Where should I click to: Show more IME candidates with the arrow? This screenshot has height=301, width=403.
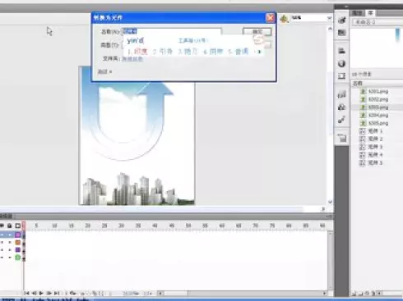point(259,52)
